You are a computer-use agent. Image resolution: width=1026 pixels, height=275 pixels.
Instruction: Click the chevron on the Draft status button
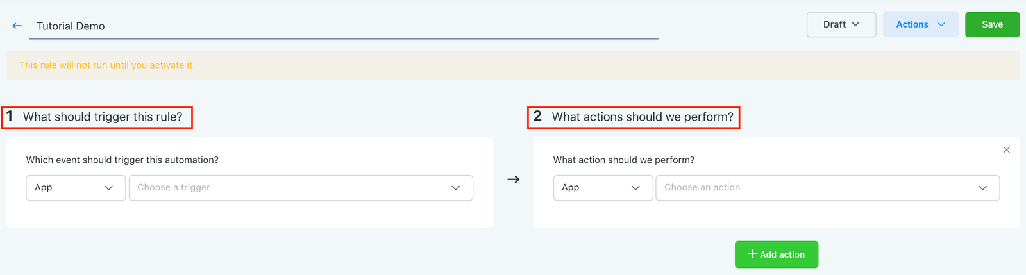(855, 24)
